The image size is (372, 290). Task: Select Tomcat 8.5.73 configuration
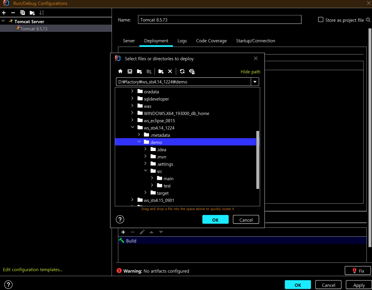pos(56,29)
